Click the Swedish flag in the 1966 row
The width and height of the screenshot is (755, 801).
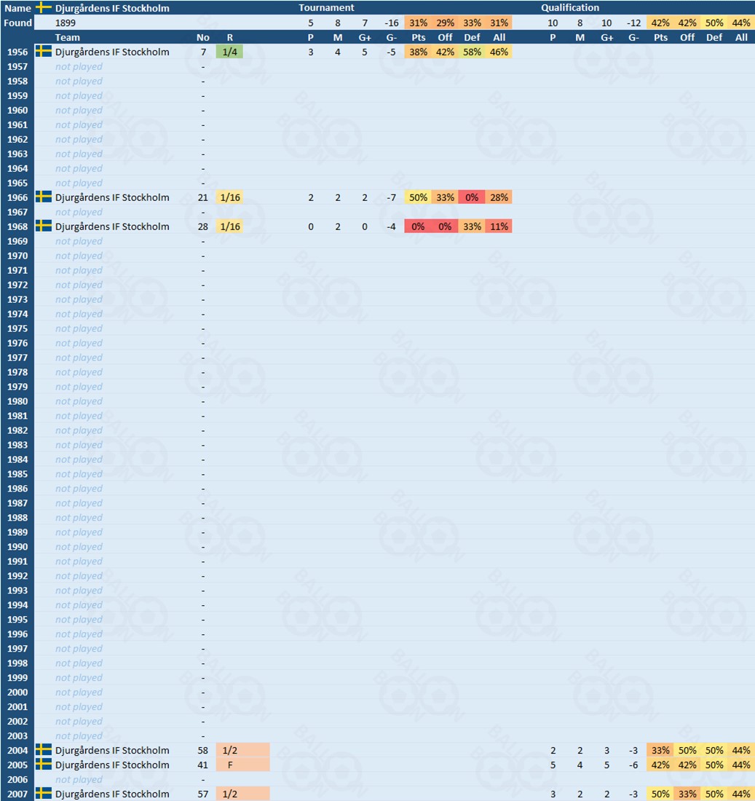click(44, 197)
